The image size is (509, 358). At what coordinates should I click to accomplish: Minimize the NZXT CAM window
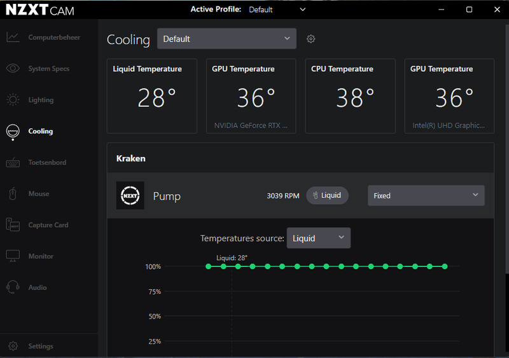point(441,10)
